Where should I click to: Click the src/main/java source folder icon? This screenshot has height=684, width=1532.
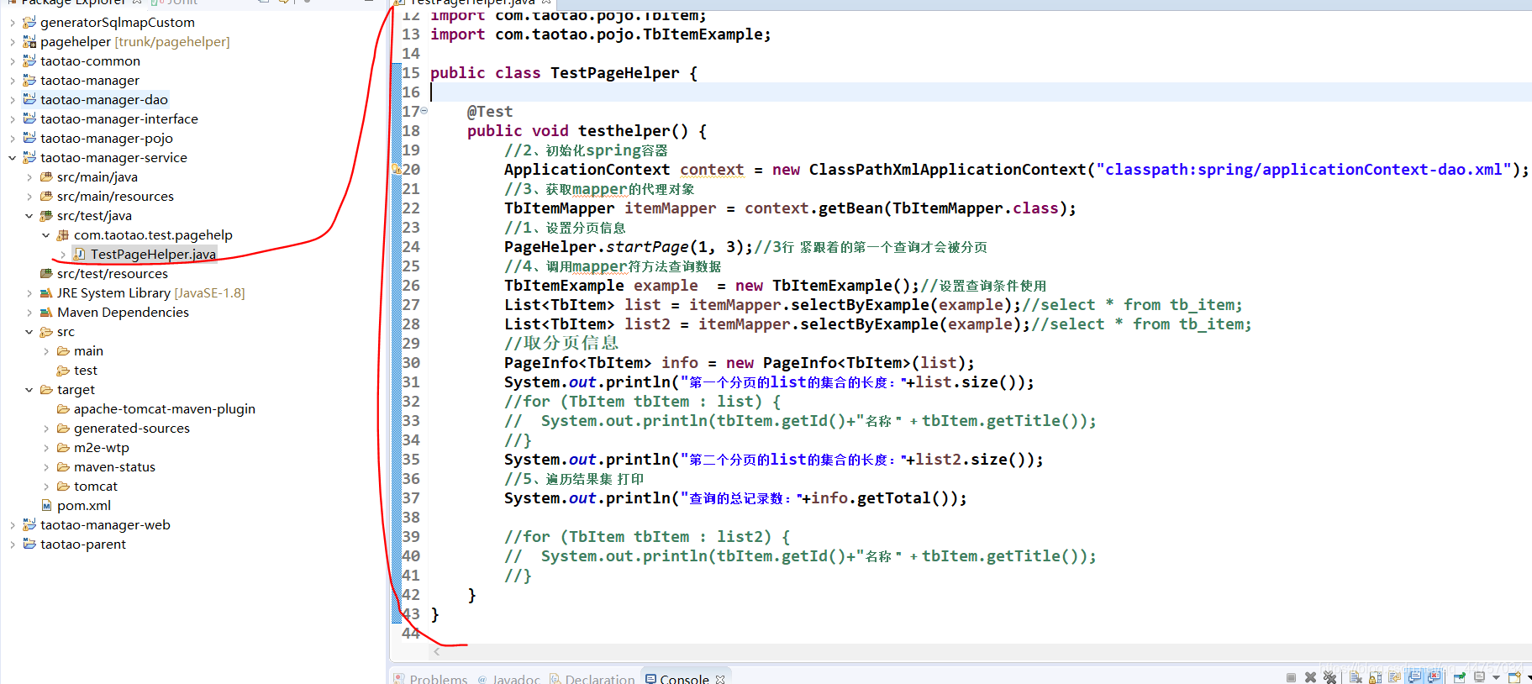pyautogui.click(x=46, y=177)
